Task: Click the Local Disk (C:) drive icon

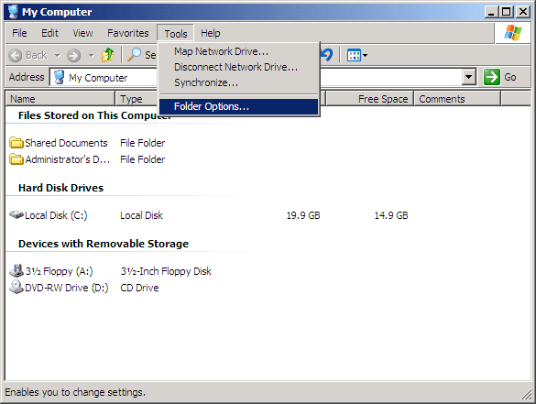Action: (x=16, y=215)
